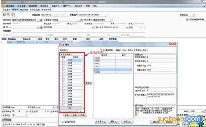Click the 序列号 dialog title icon
Screen dimensions: 206x127
pos(60,45)
